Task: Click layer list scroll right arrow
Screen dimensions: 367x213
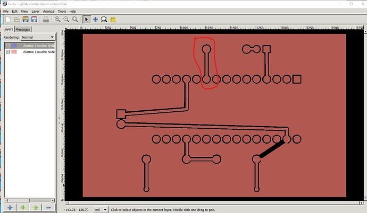Action: pyautogui.click(x=53, y=200)
